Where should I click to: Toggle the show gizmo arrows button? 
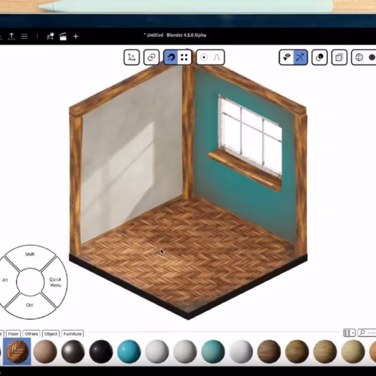(x=300, y=57)
